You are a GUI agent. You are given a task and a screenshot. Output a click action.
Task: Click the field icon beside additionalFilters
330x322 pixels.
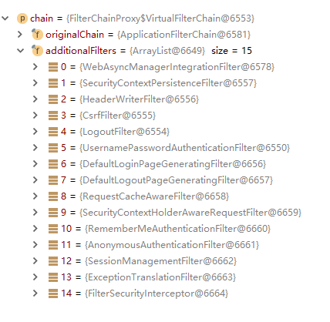pos(37,51)
